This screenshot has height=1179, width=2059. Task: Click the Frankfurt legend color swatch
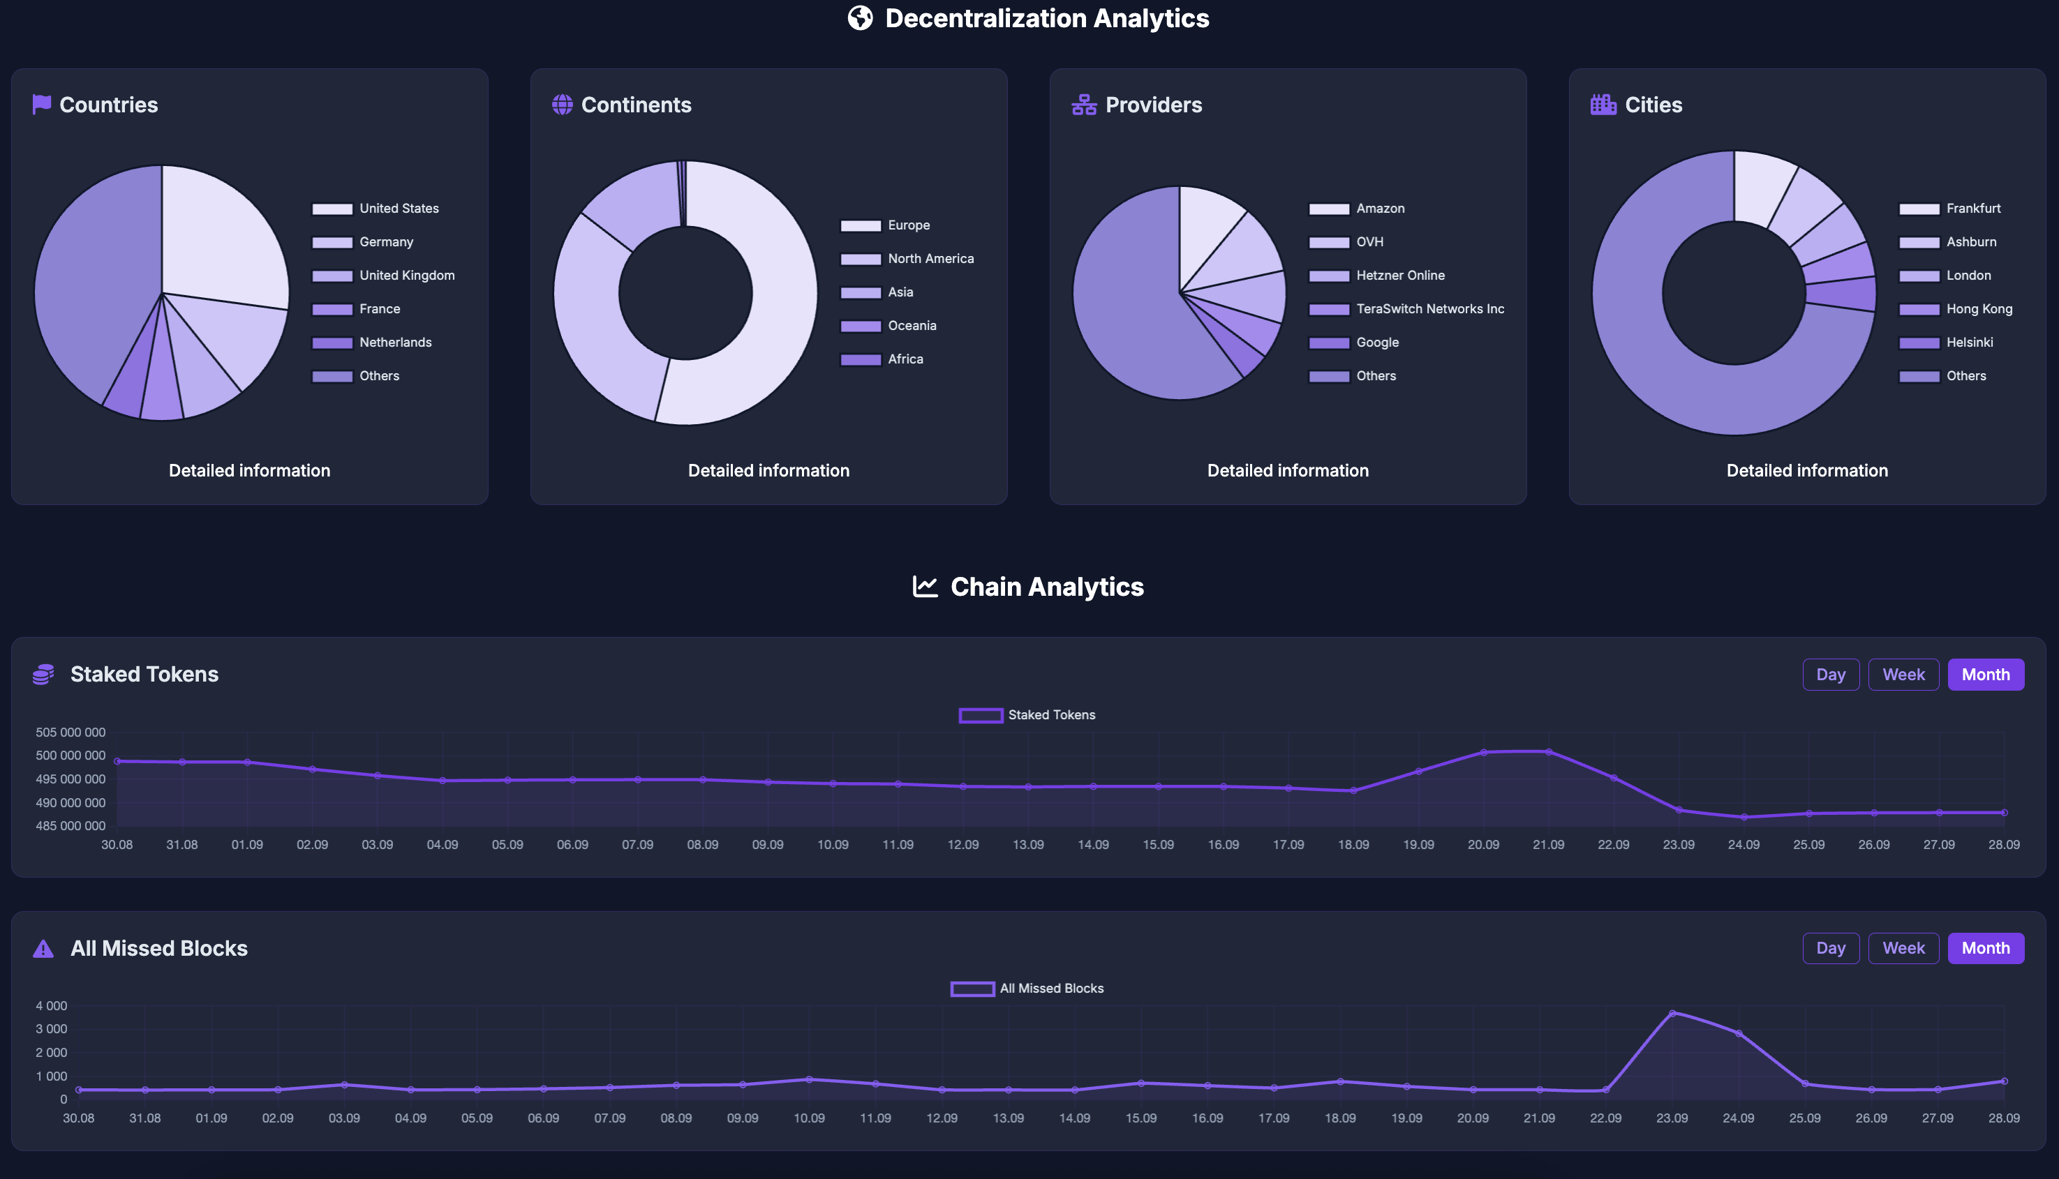1919,209
